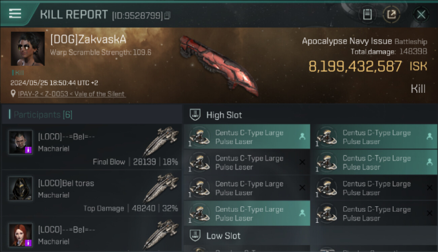The width and height of the screenshot is (438, 252).
Task: Click the Apocalypse Navy Issue ship image
Action: 219,65
